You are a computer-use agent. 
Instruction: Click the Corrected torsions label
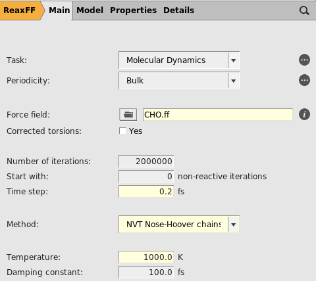44,131
